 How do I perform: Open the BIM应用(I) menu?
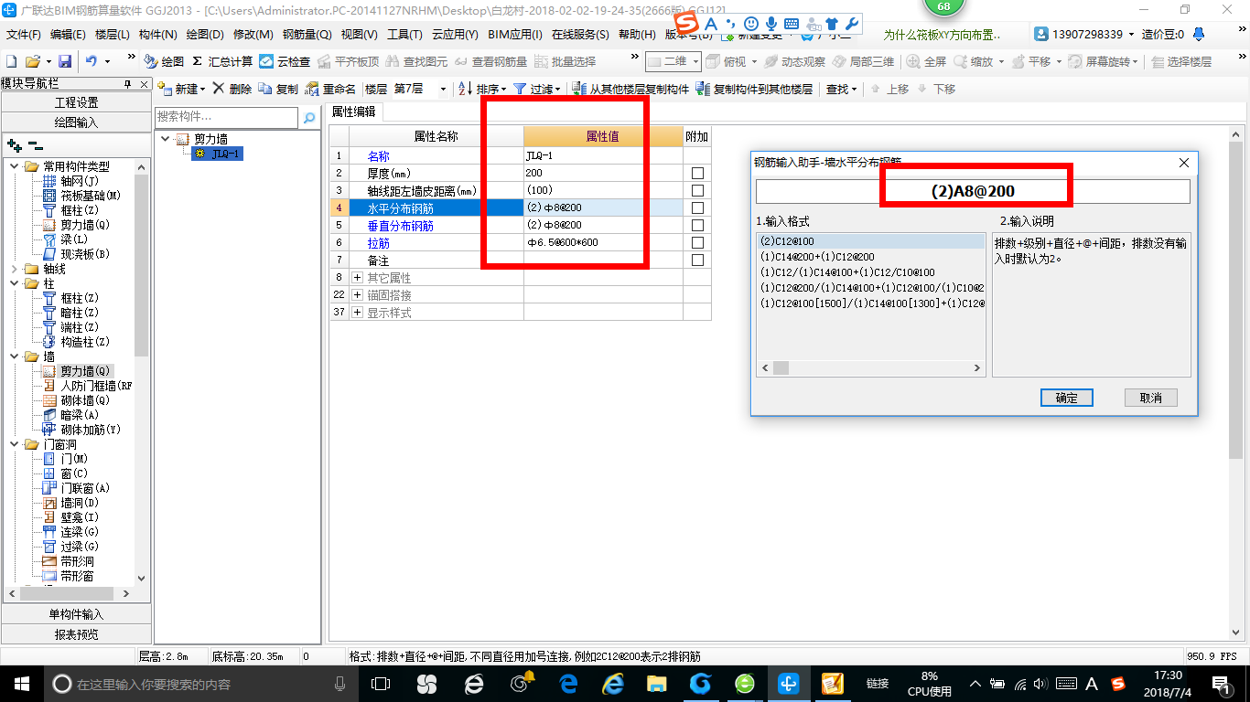[x=515, y=35]
